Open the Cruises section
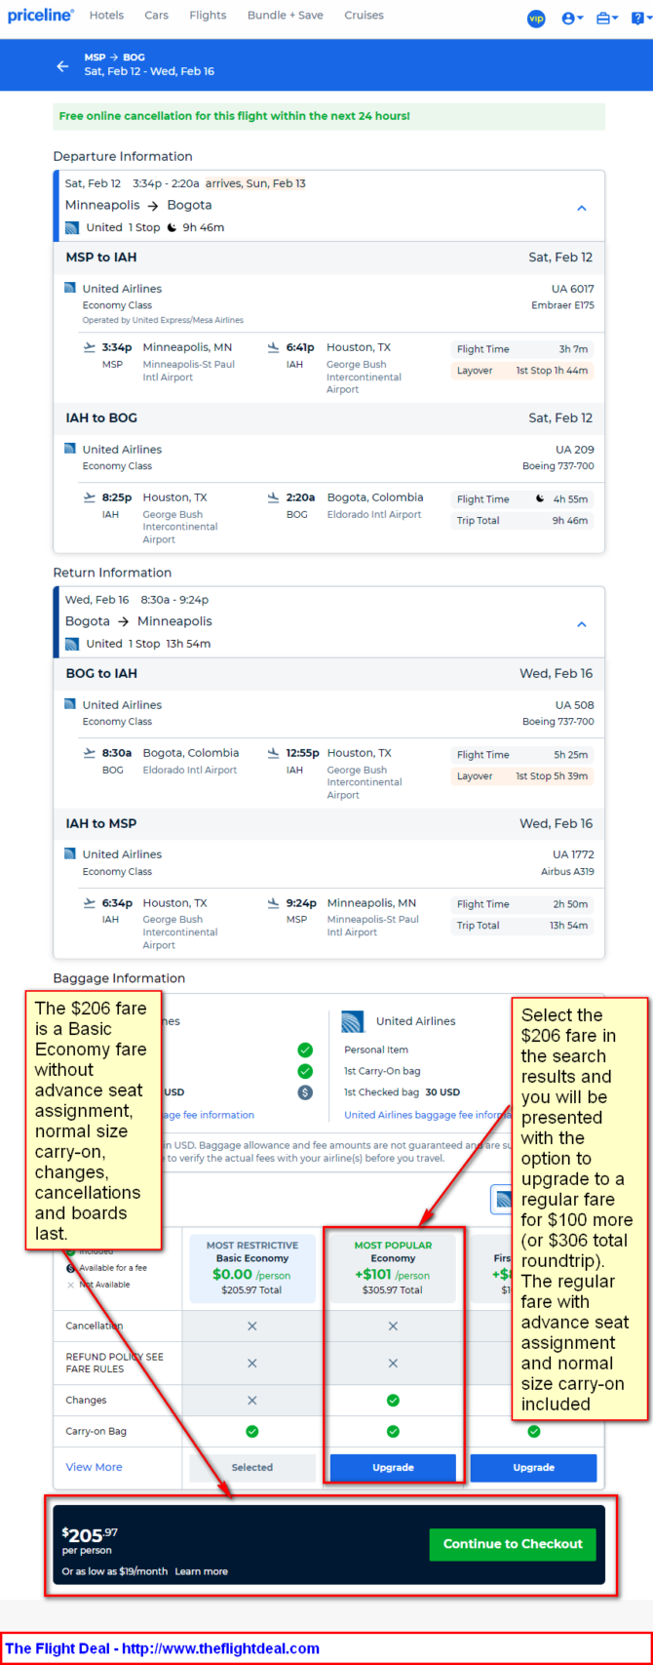This screenshot has height=1665, width=653. 364,16
